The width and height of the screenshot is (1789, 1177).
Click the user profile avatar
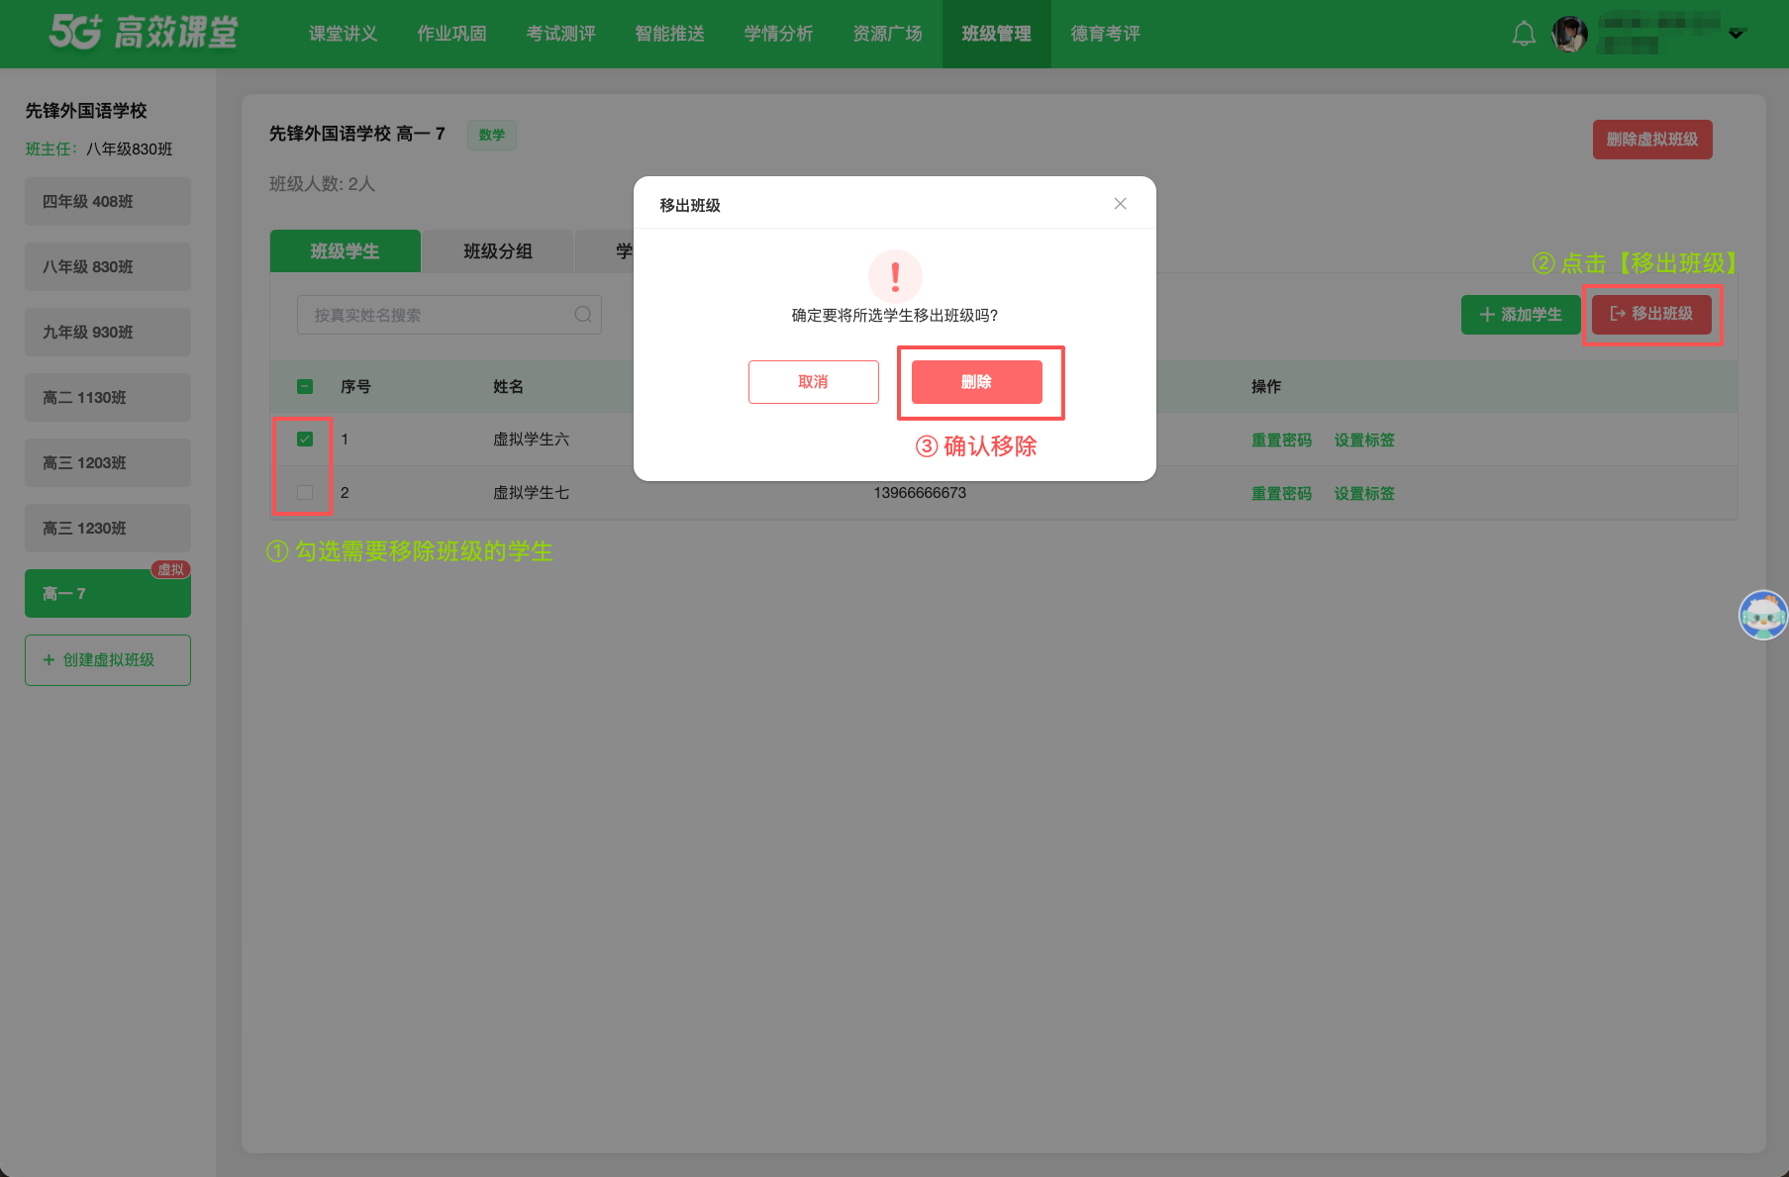point(1570,34)
